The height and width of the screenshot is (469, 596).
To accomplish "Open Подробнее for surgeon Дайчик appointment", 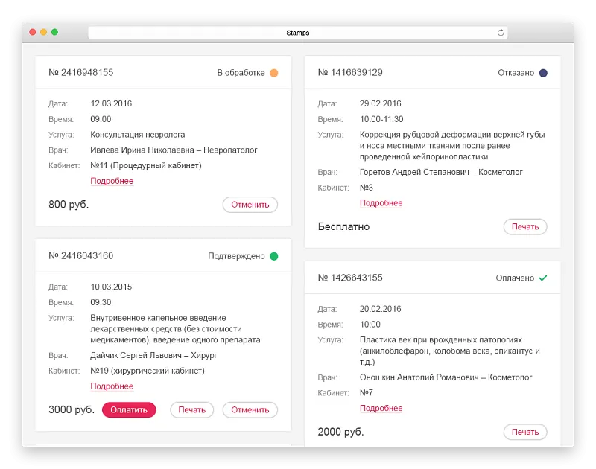I will (112, 386).
